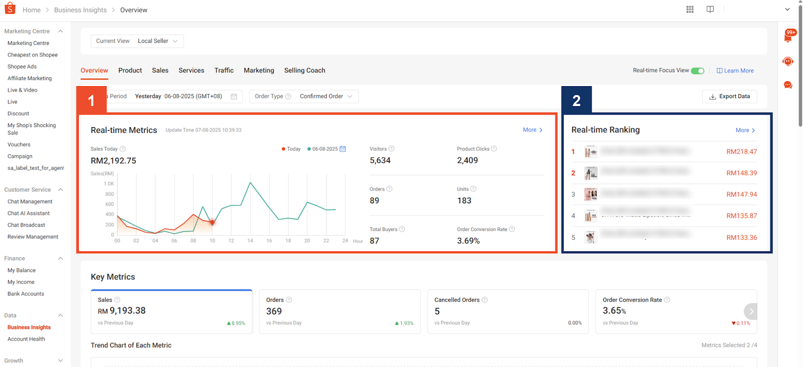This screenshot has height=367, width=803.
Task: Open the Learn More link
Action: coord(735,71)
